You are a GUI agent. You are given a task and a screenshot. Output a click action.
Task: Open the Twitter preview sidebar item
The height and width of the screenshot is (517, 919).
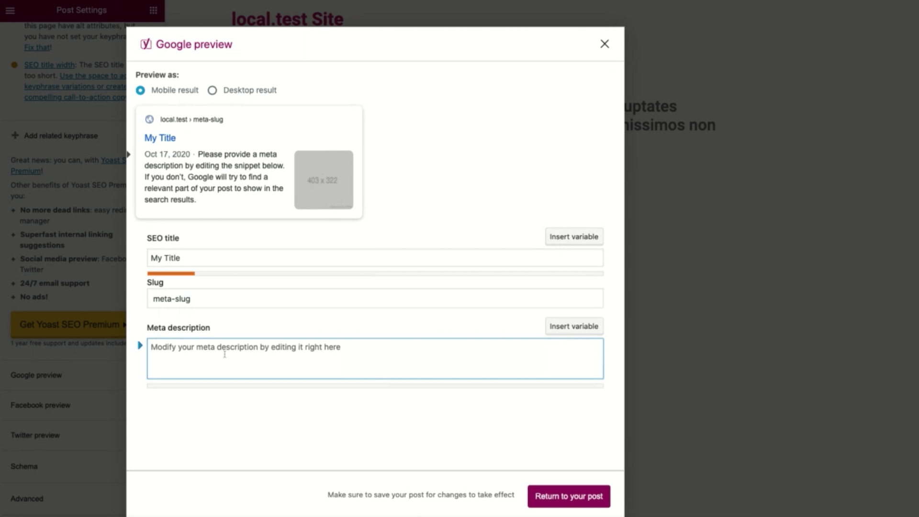click(35, 435)
